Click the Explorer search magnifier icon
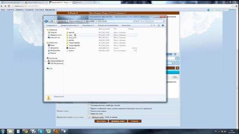The width and height of the screenshot is (239, 134). (164, 21)
